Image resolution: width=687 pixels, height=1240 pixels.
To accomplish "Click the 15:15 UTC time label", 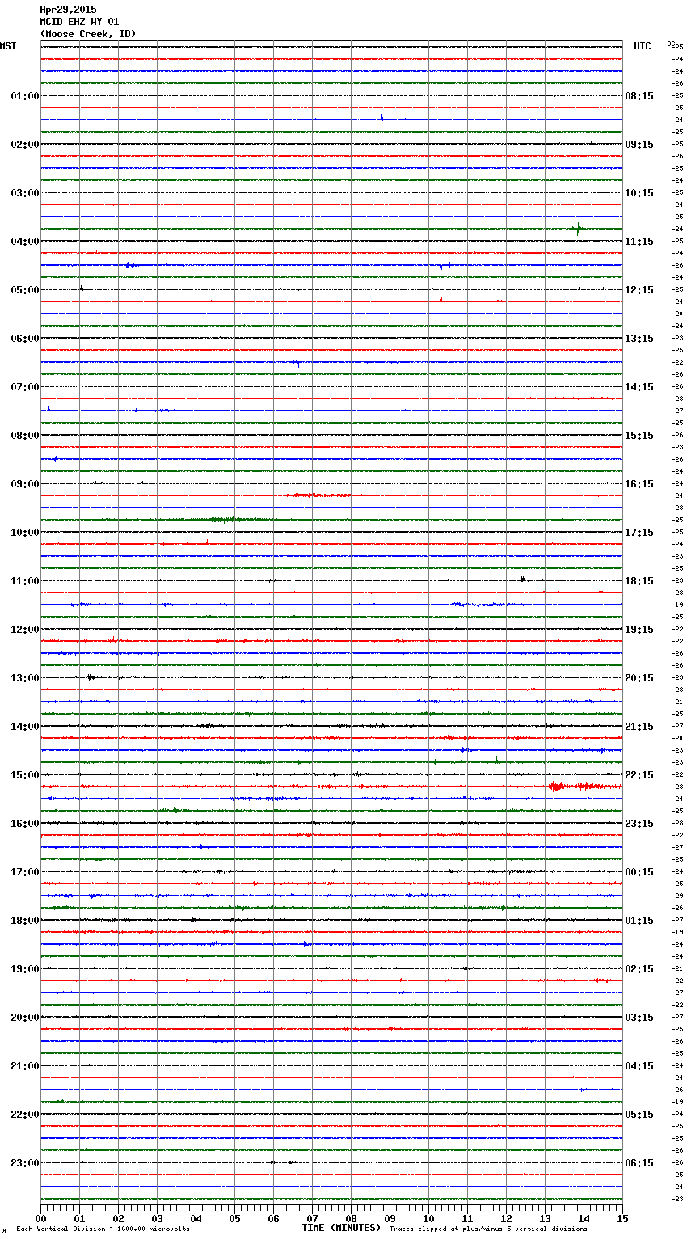I will [x=639, y=436].
